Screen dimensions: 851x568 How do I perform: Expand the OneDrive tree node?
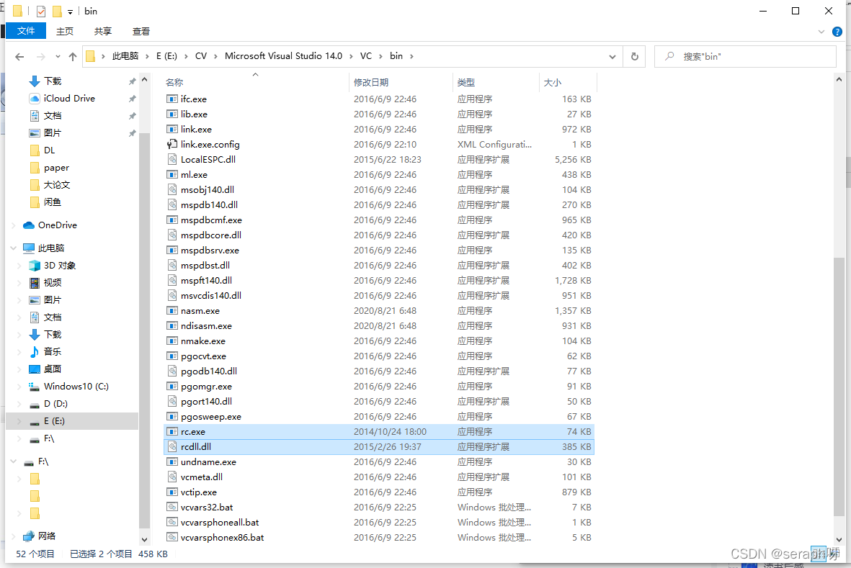coord(14,225)
